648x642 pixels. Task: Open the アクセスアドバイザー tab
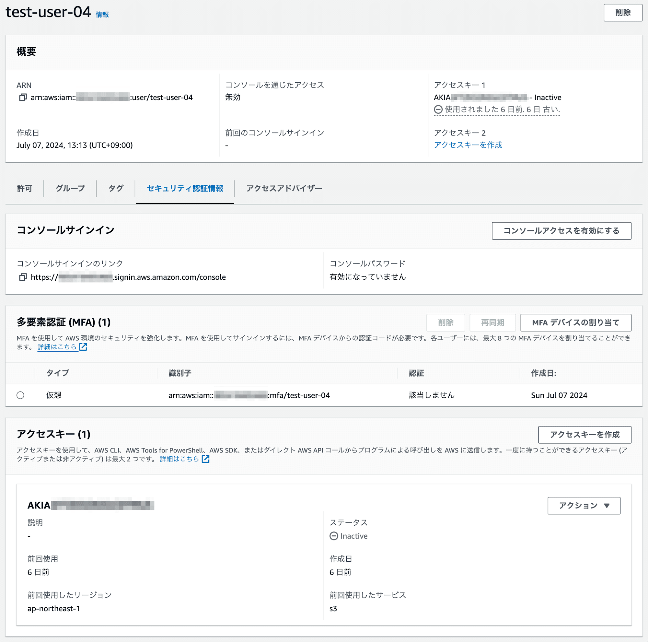tap(284, 189)
